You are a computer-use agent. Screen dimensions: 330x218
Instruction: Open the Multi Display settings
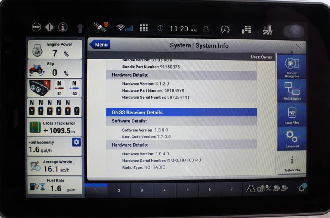point(292,90)
